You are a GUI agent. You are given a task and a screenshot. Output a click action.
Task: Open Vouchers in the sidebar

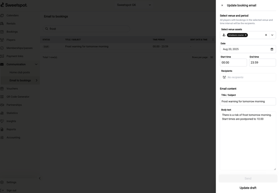pos(12,88)
